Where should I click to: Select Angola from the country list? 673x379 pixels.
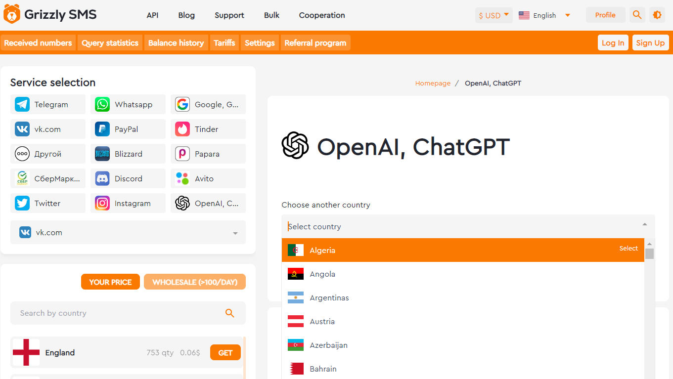(463, 274)
